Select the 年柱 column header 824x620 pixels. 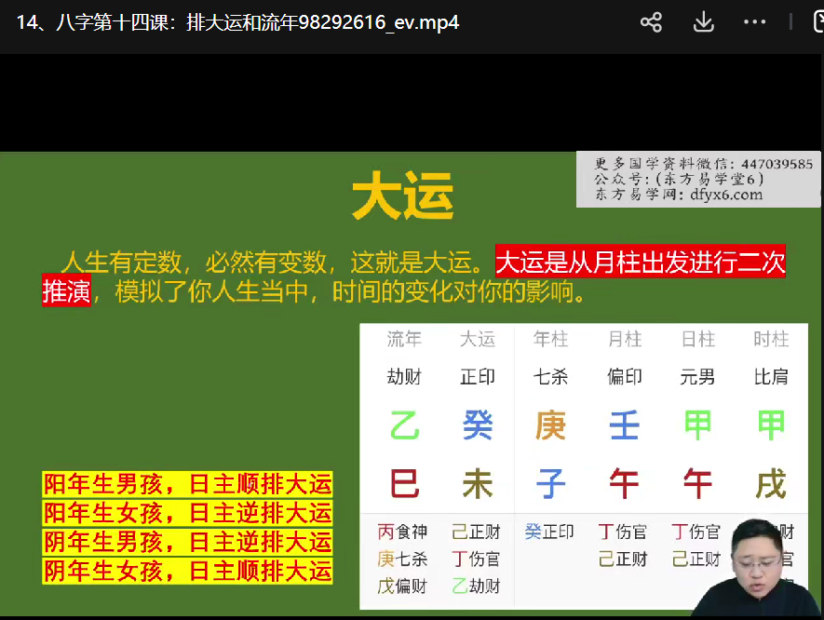(x=551, y=340)
